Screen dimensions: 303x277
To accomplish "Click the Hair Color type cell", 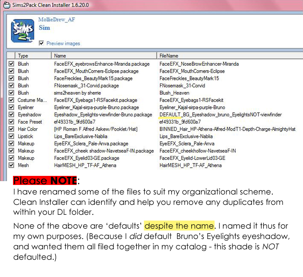I will [x=28, y=129].
